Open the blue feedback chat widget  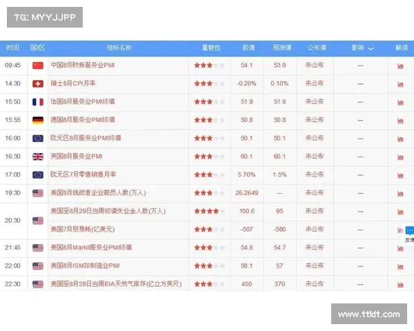(x=409, y=230)
